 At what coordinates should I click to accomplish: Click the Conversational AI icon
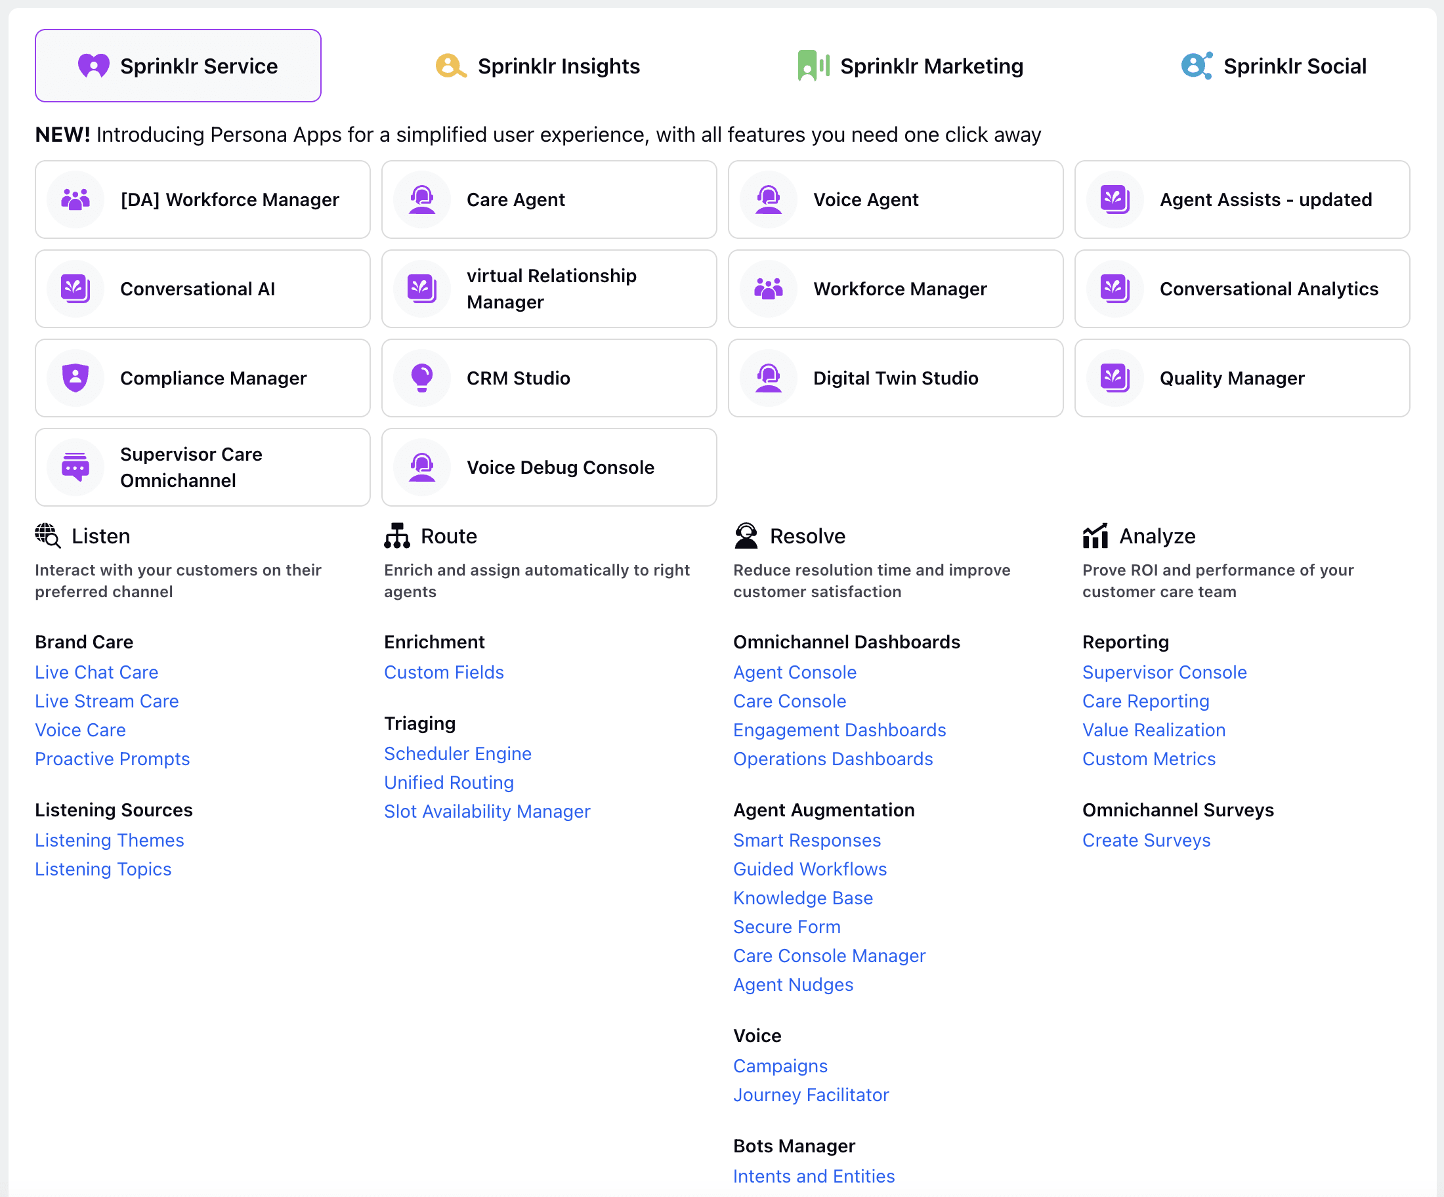point(75,289)
